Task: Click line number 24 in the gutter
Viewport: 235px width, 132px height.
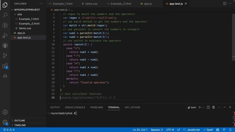Action: click(53, 98)
